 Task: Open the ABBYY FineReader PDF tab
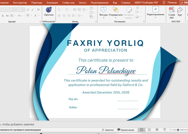coord(146,2)
